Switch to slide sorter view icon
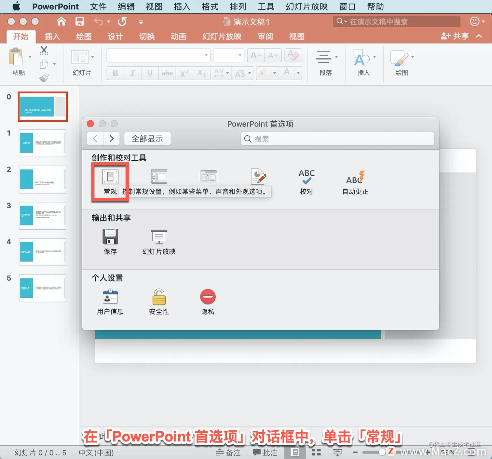 click(316, 452)
